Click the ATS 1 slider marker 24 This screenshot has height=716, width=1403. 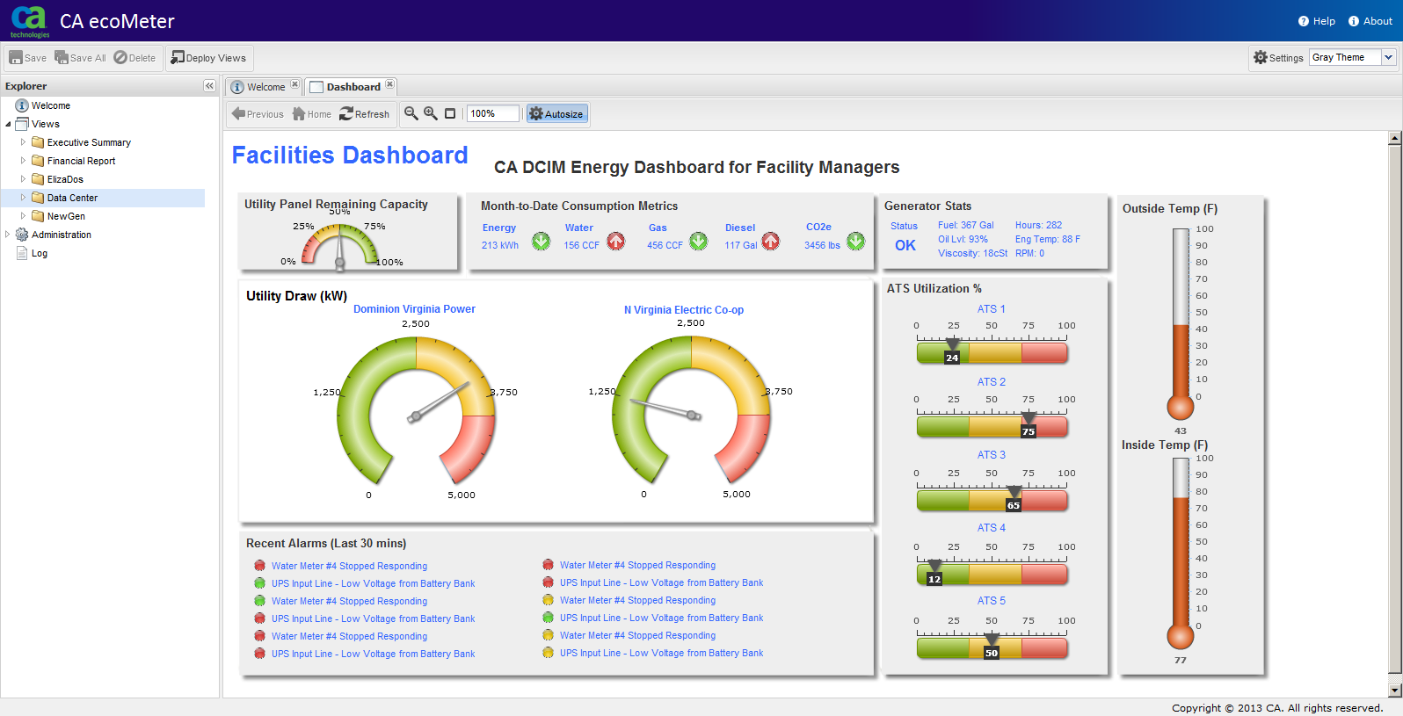[x=952, y=351]
